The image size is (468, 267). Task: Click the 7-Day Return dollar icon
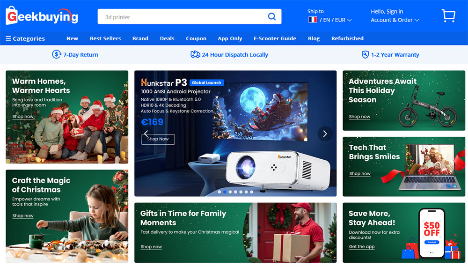57,54
